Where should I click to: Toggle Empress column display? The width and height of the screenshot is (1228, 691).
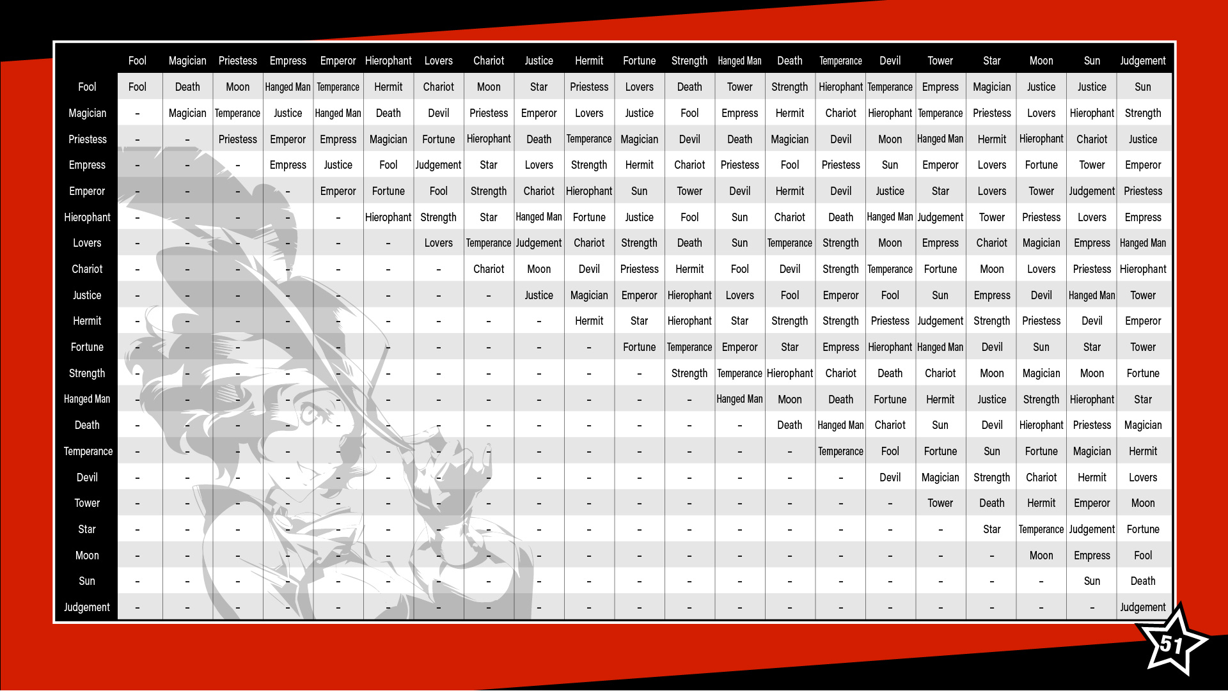pos(288,61)
